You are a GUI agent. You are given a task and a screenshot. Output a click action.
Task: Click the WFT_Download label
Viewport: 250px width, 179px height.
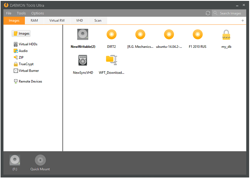(x=111, y=73)
